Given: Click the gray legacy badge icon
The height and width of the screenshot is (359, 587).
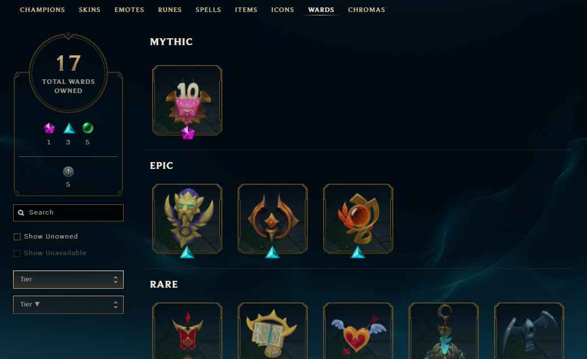Looking at the screenshot, I should click(x=68, y=172).
